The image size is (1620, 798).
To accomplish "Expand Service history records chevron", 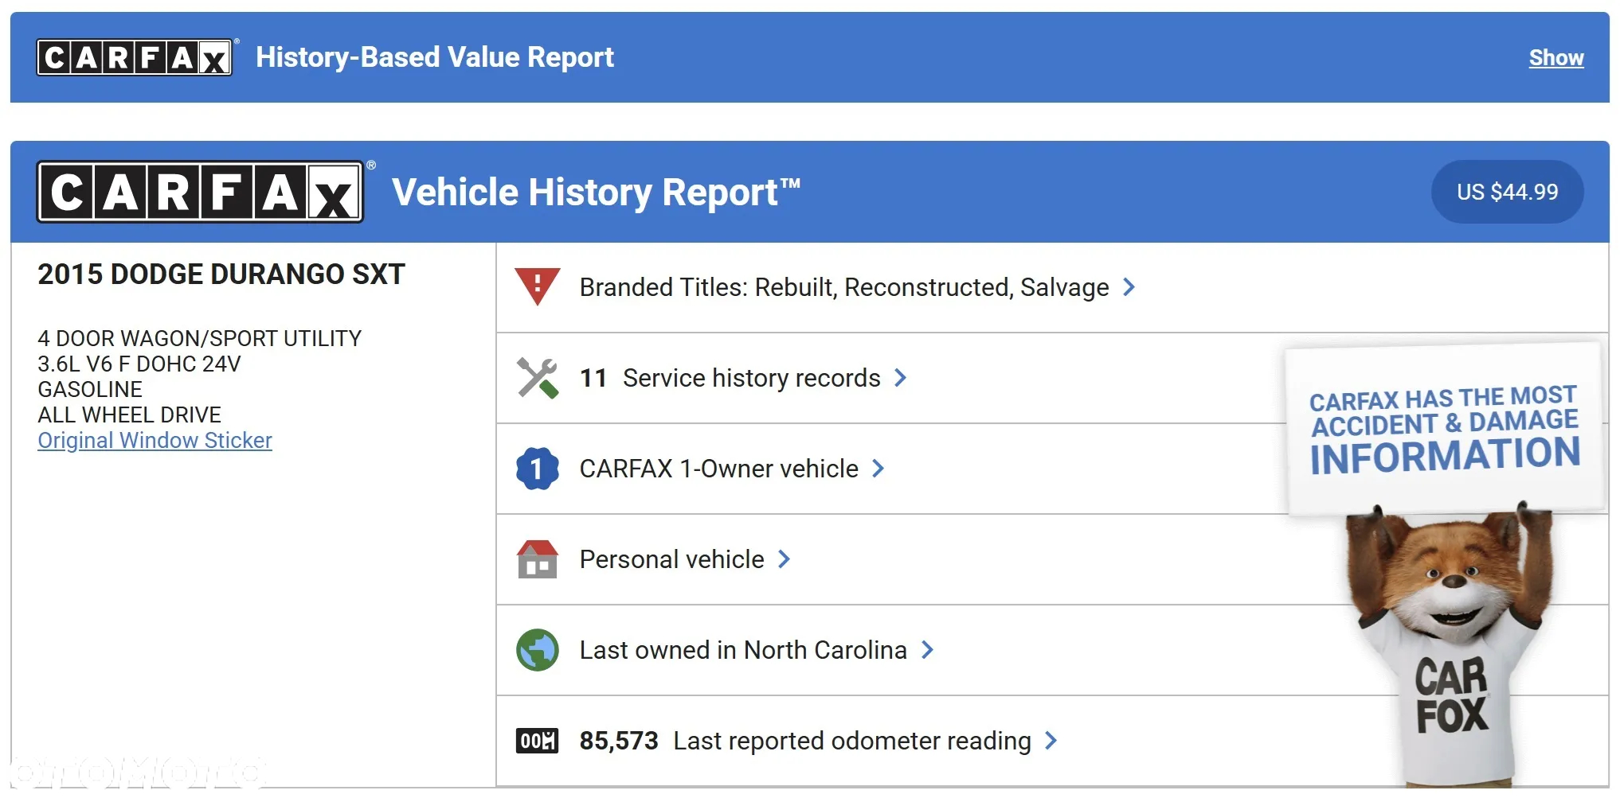I will [900, 378].
